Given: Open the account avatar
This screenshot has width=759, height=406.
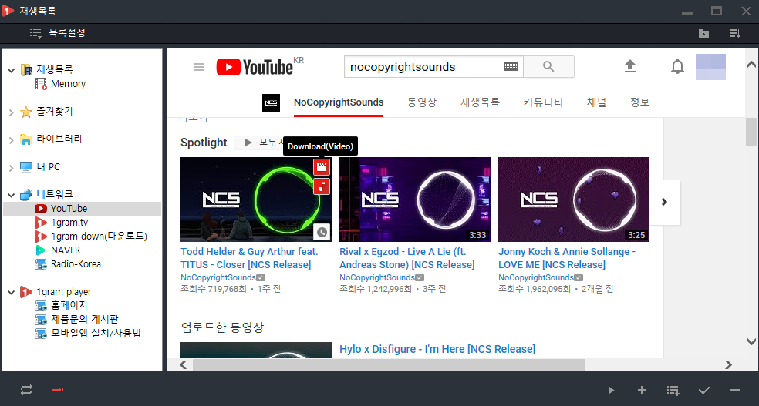Looking at the screenshot, I should (x=710, y=67).
